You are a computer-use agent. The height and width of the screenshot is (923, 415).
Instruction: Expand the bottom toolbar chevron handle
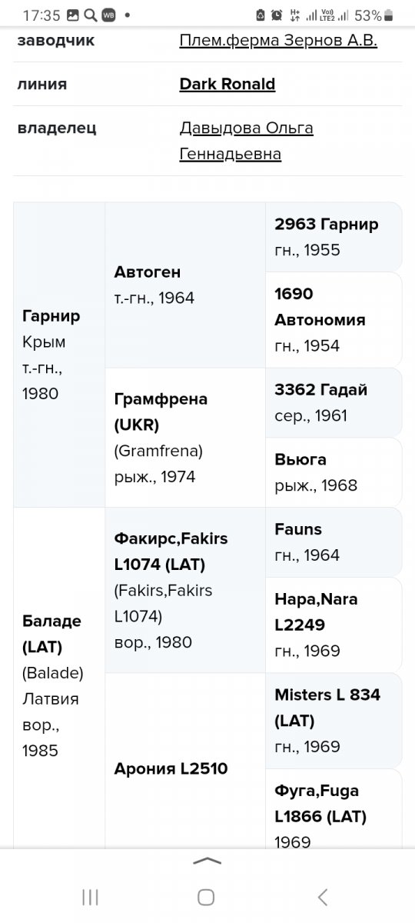point(207,861)
